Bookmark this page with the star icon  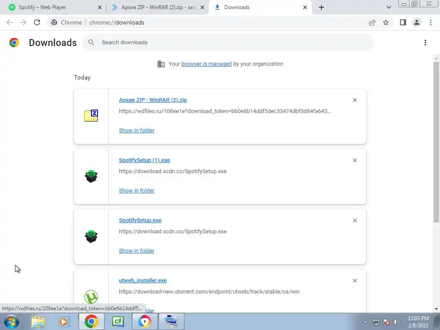(x=386, y=22)
